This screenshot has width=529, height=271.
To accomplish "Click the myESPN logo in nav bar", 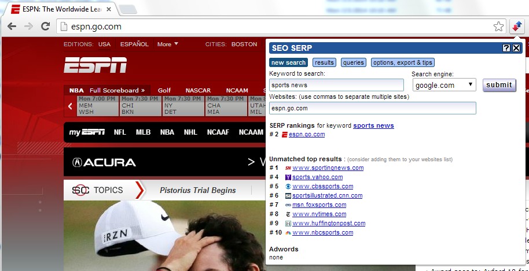I will coord(87,132).
